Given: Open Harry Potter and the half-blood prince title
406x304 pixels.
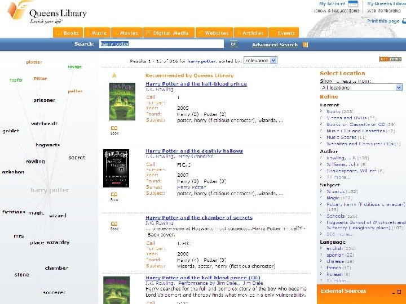Looking at the screenshot, I should (196, 84).
